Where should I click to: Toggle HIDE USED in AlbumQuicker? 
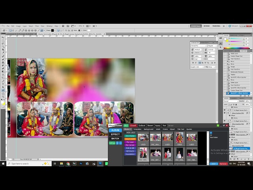131,133
